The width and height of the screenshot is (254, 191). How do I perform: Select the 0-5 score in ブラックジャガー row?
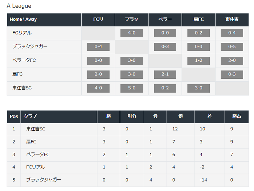232,47
